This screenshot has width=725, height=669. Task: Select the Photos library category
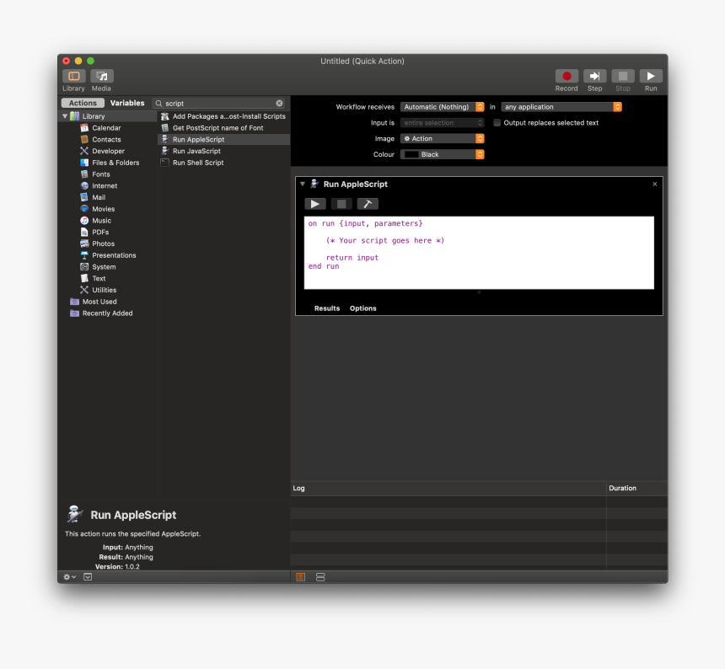pos(103,244)
